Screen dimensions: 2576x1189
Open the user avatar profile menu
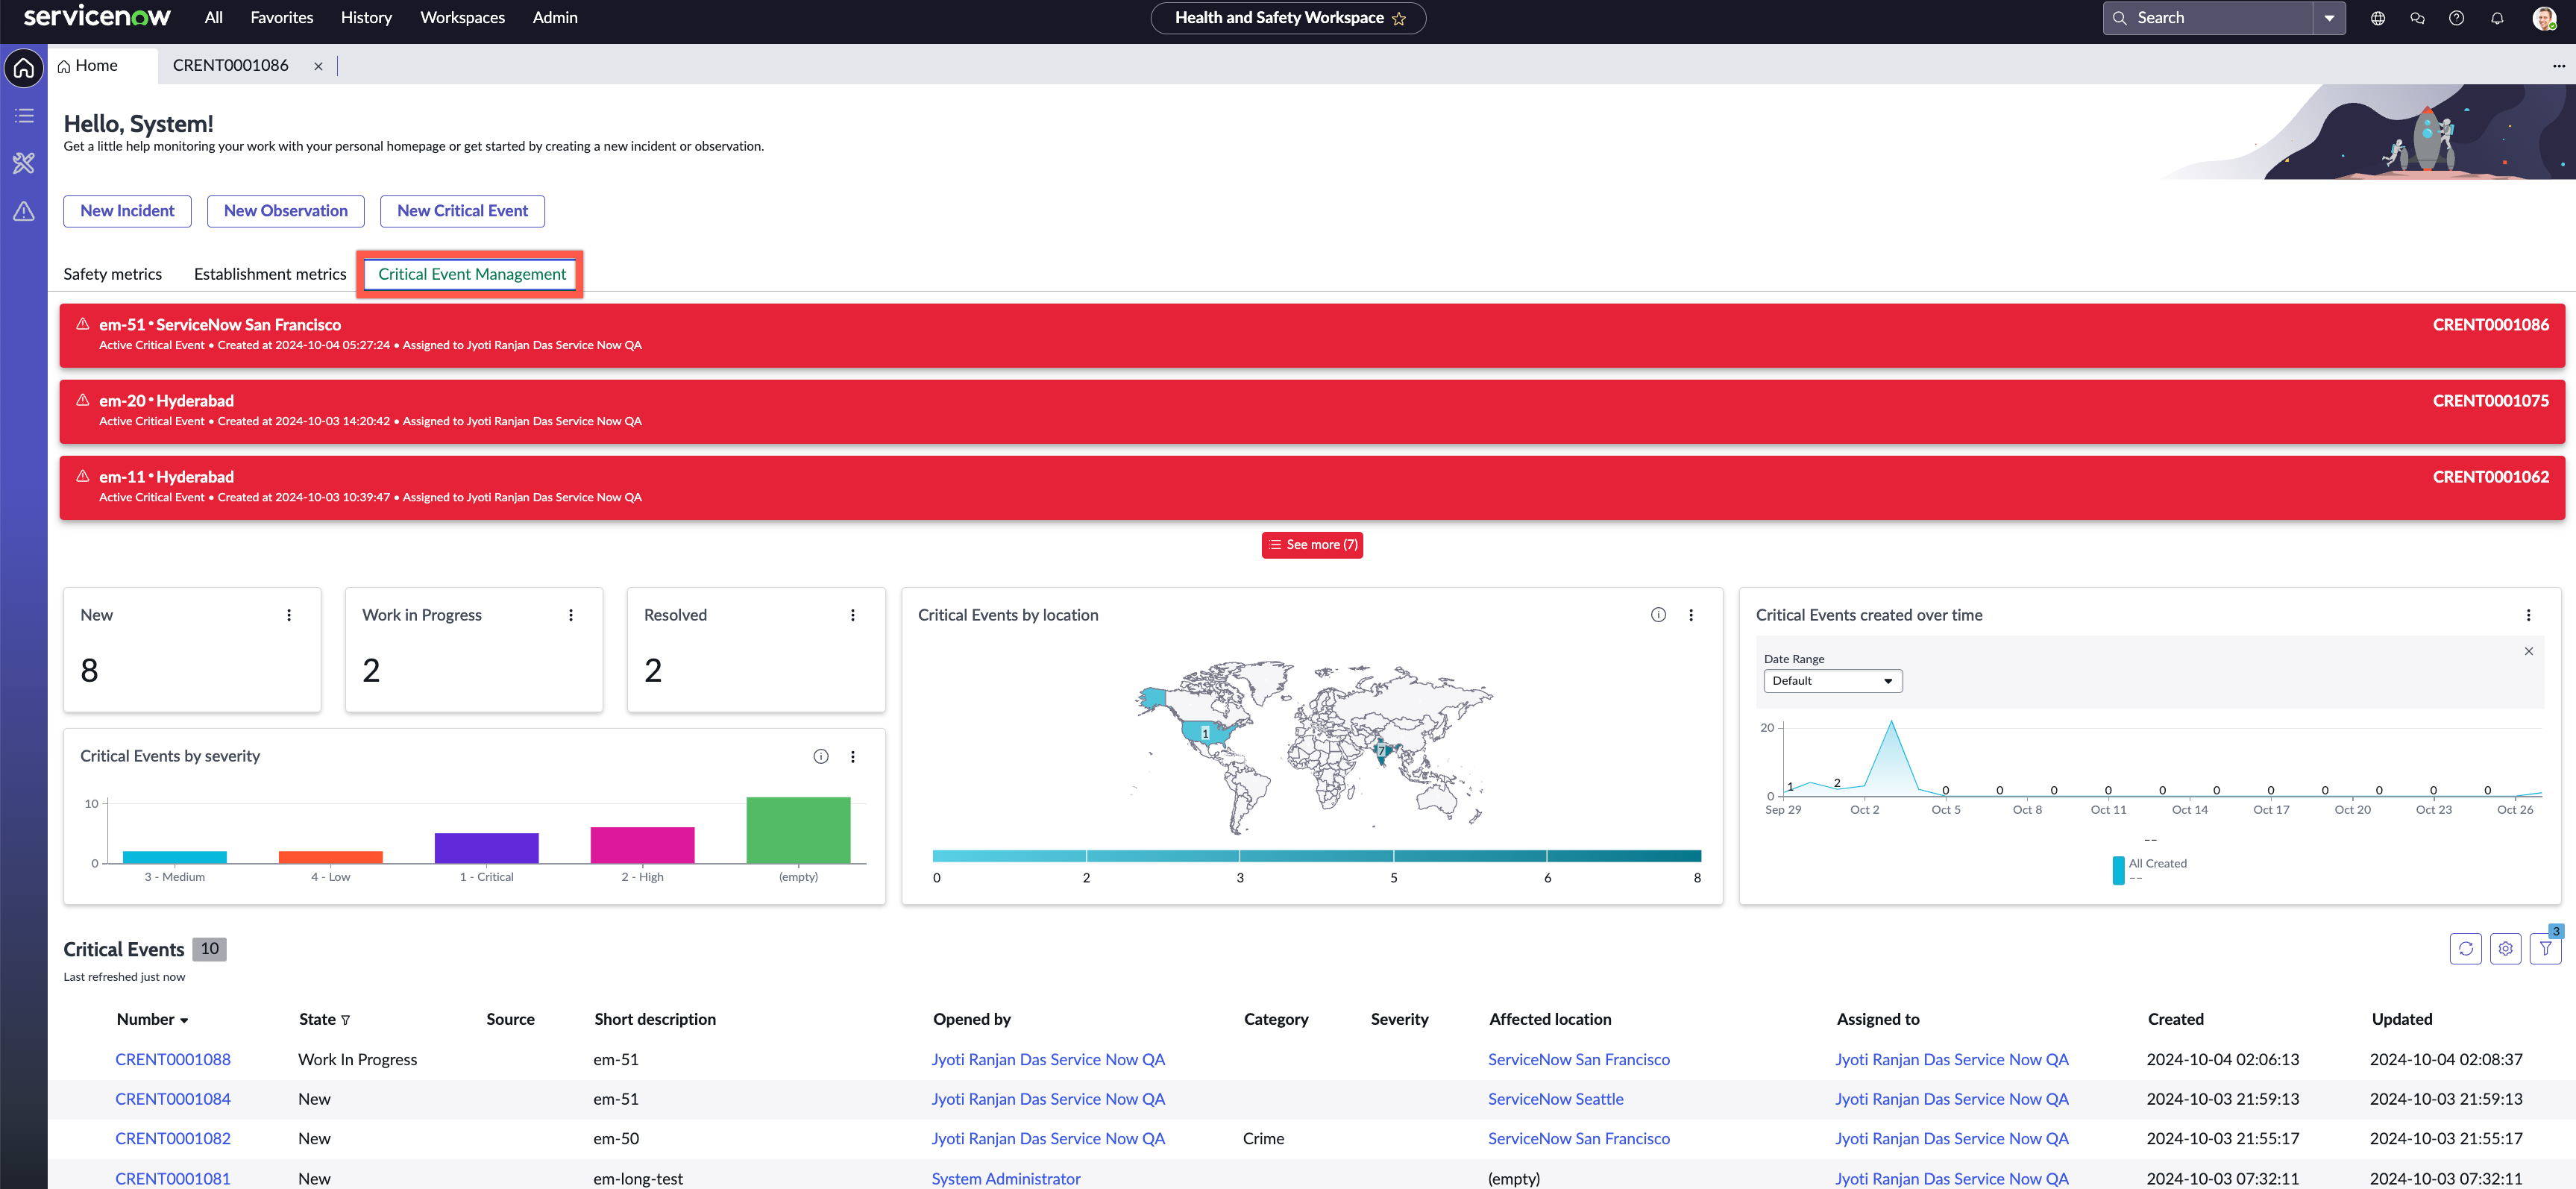(x=2544, y=18)
